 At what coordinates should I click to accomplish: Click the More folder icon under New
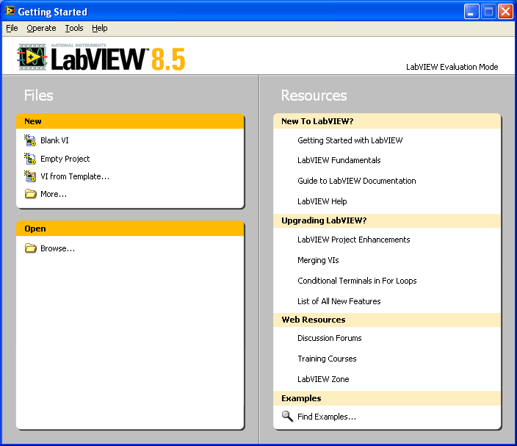pyautogui.click(x=30, y=194)
